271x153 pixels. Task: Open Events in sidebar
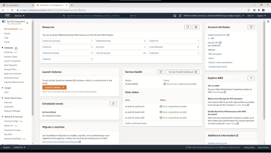tap(7, 34)
